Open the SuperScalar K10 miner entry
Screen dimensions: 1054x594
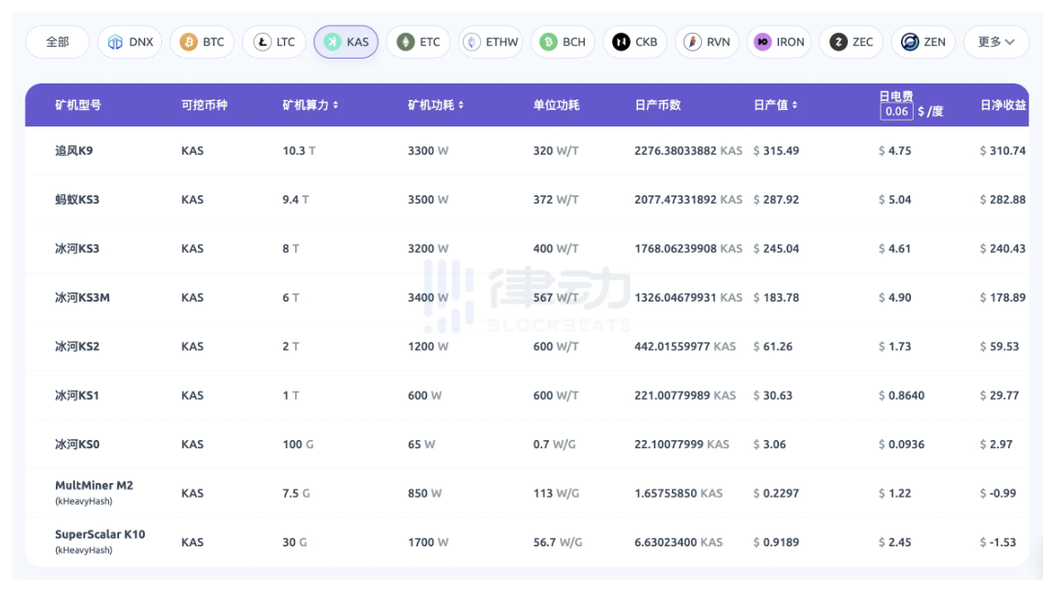(x=100, y=542)
